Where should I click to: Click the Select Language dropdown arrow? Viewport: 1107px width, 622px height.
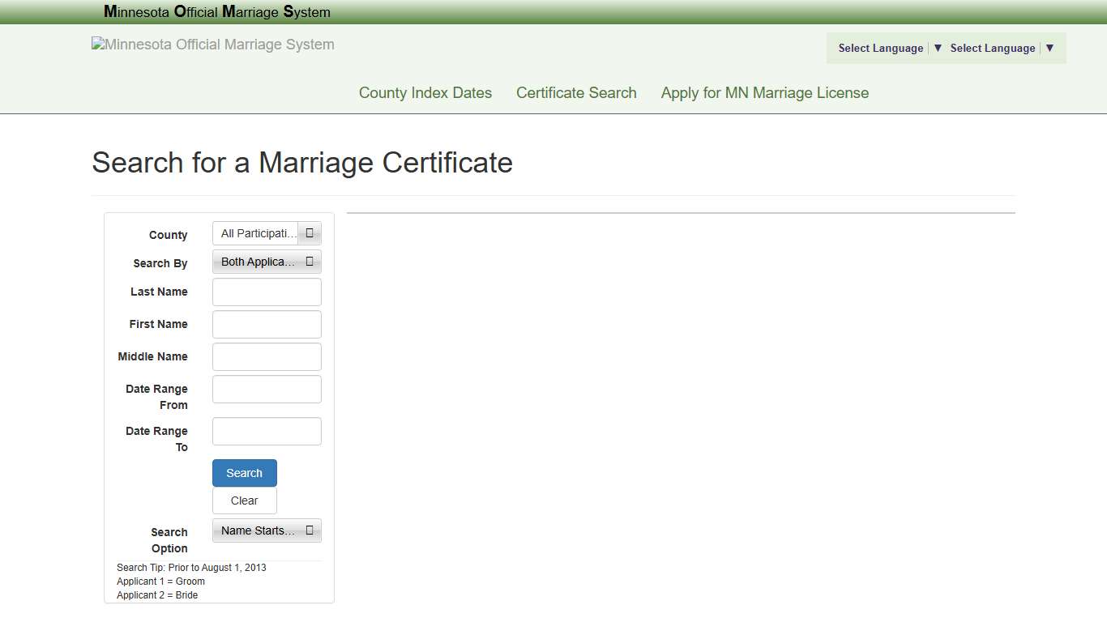coord(938,48)
